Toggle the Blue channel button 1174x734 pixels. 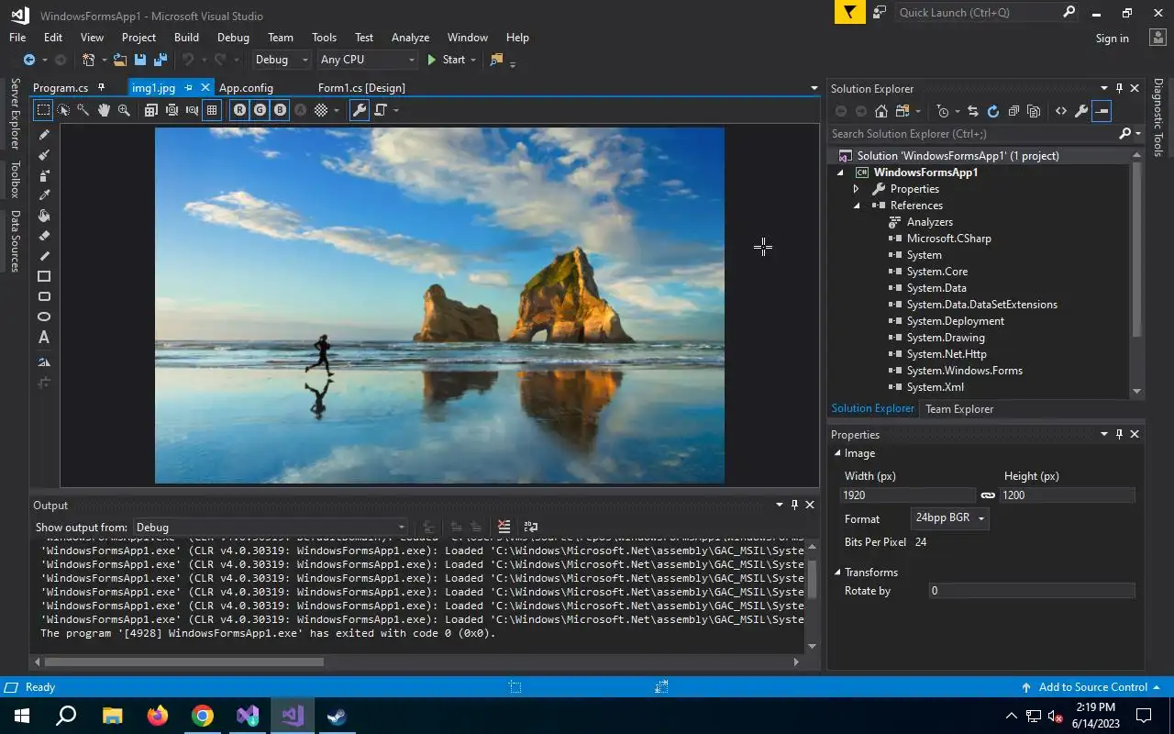tap(280, 110)
